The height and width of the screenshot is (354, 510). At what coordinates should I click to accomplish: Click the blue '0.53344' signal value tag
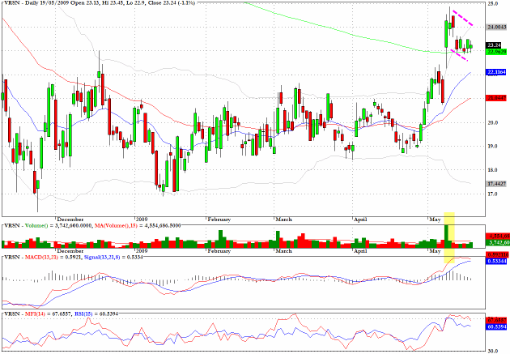496,261
